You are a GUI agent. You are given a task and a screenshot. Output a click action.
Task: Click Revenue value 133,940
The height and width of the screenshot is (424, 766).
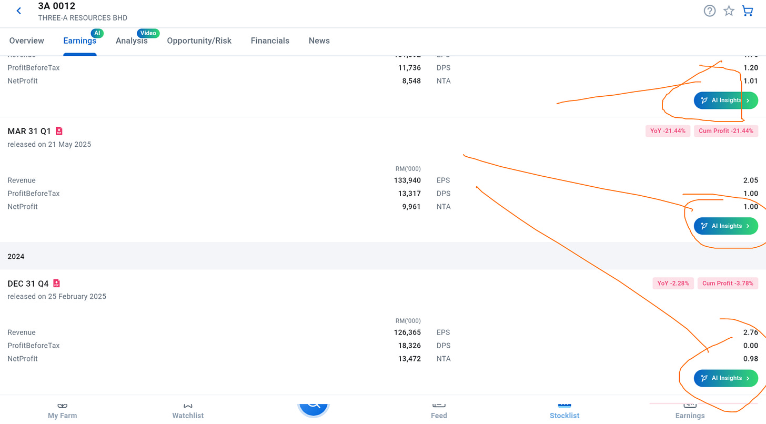(x=407, y=180)
